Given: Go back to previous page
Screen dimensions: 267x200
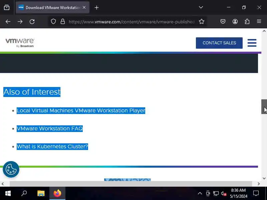Looking at the screenshot, I should pos(8,22).
